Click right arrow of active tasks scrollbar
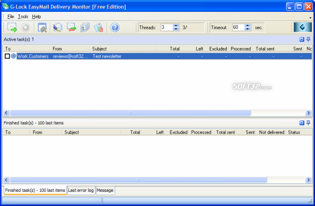315x206 pixels. 308,113
